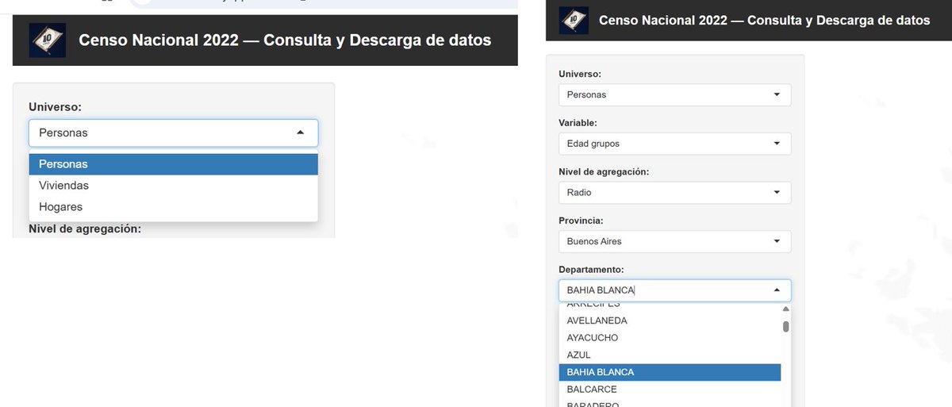Collapse the Departamento dropdown arrow

click(x=777, y=290)
